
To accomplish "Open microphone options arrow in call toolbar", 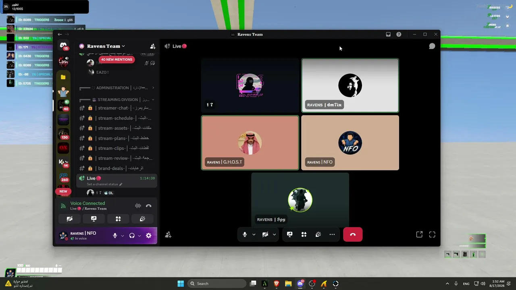I will tap(254, 234).
